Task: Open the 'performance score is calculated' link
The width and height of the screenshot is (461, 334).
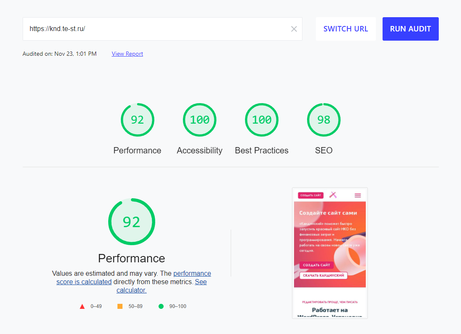Action: pyautogui.click(x=192, y=274)
